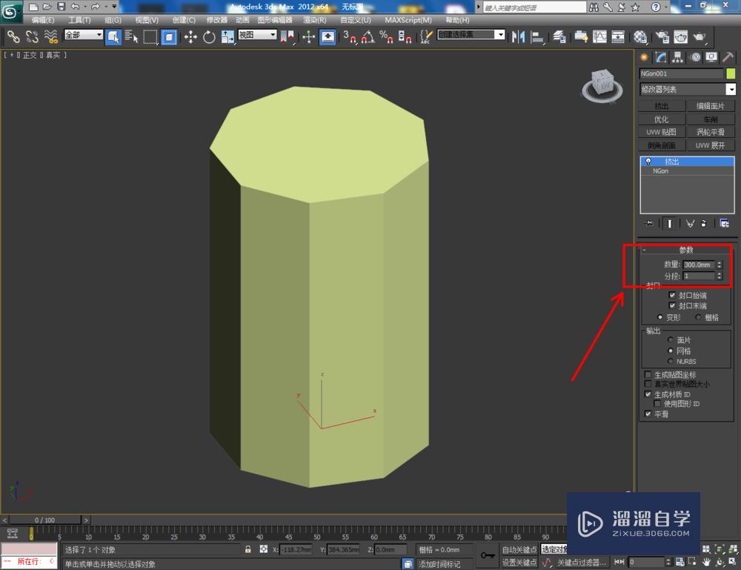The image size is (741, 570).
Task: Select the Select and Rotate tool
Action: (210, 36)
